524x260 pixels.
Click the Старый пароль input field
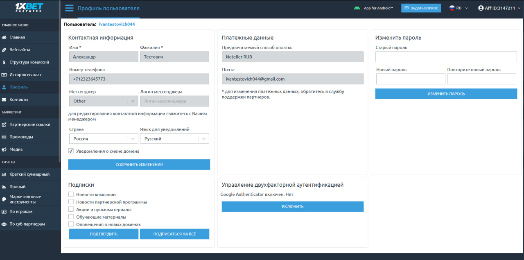[x=446, y=57]
